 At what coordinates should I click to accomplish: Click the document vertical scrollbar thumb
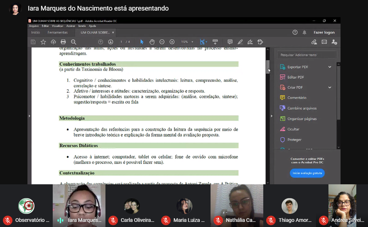(x=268, y=67)
